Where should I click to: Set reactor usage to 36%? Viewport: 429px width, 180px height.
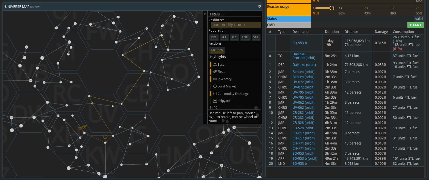pyautogui.click(x=340, y=8)
